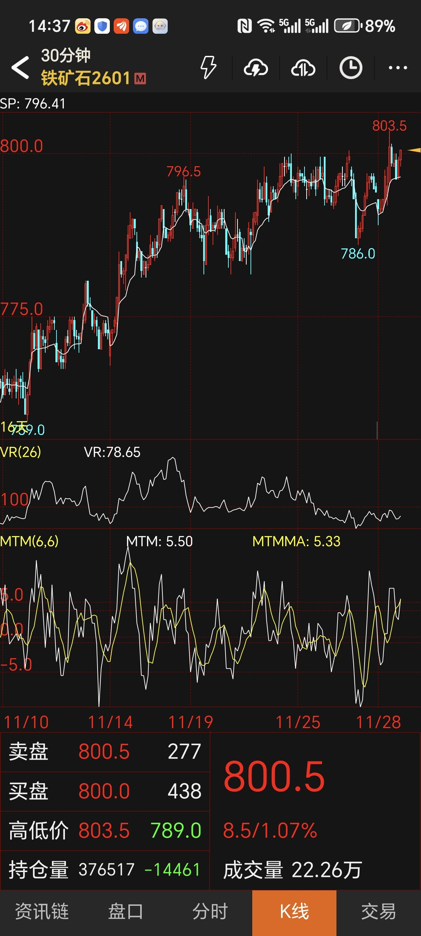The width and height of the screenshot is (421, 936).
Task: Tap the 11/28 date marker
Action: click(x=379, y=722)
